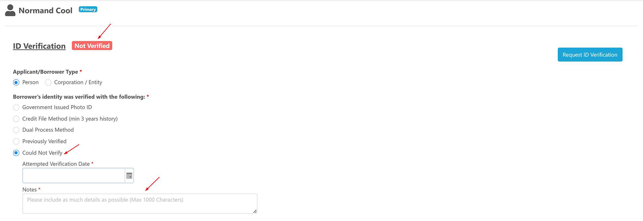Choose Government Issued Photo ID option
This screenshot has height=221, width=643.
(16, 107)
